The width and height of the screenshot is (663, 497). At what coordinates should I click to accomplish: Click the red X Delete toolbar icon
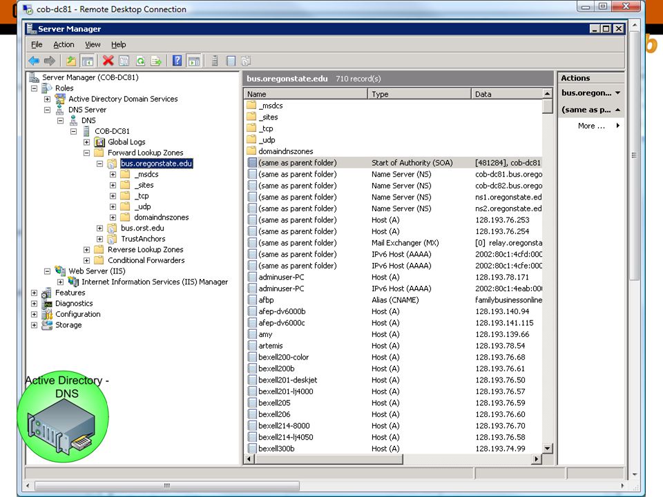click(x=108, y=61)
